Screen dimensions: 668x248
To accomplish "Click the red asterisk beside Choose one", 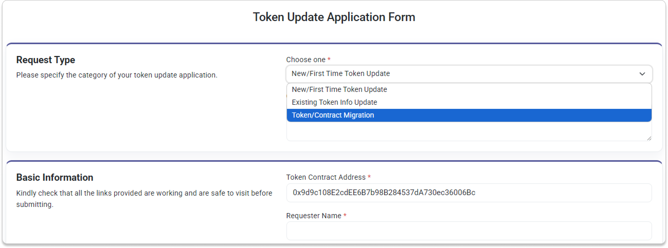I will point(329,59).
